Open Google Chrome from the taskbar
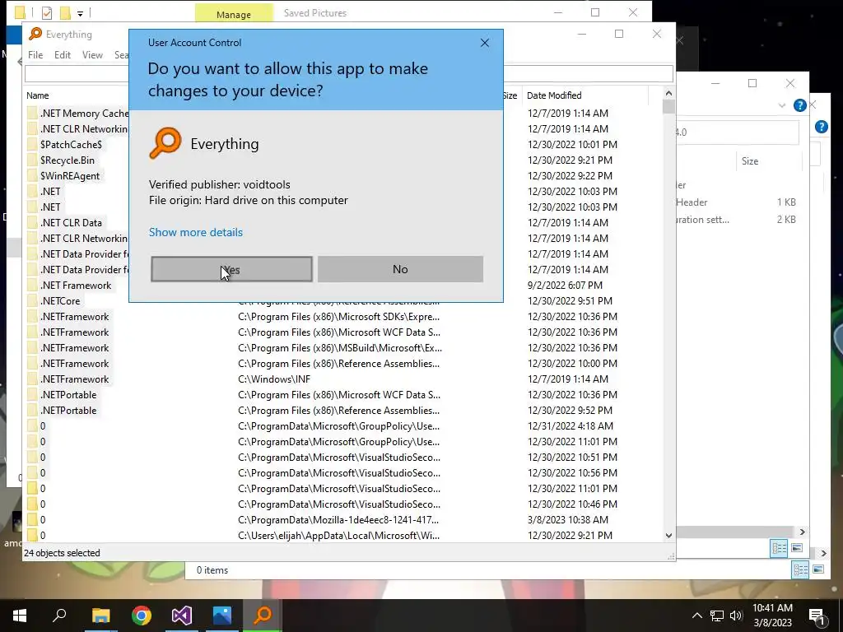 [142, 616]
